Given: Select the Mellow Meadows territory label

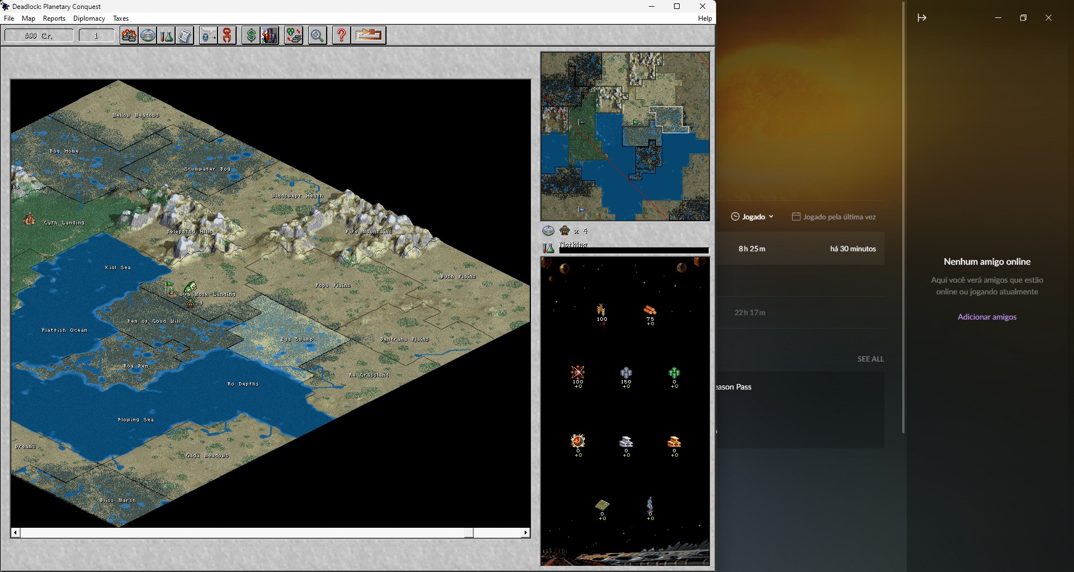Looking at the screenshot, I should [x=136, y=115].
